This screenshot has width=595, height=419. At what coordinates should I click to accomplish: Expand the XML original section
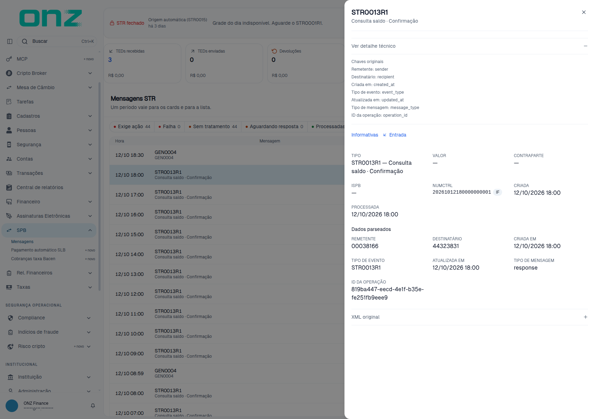586,317
